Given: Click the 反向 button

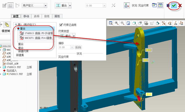Looking at the screenshot, I should (78, 47).
